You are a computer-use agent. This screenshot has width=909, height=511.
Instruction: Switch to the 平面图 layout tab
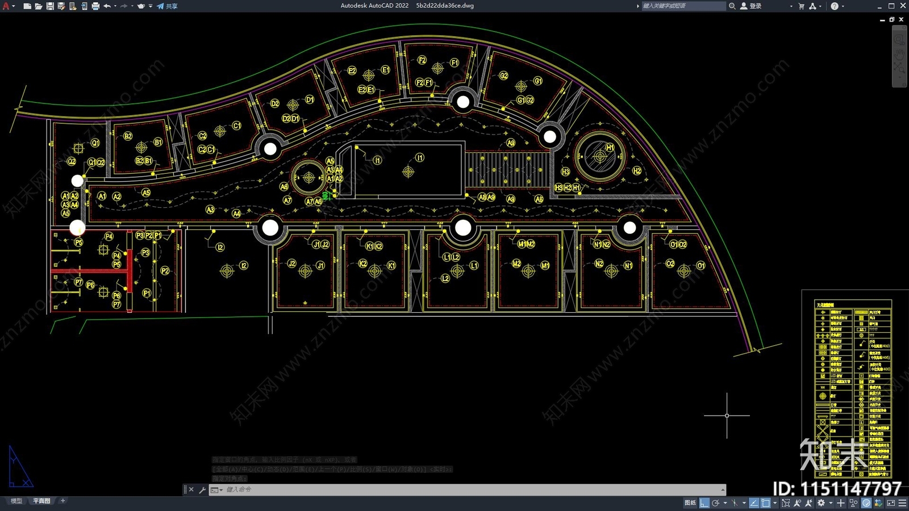tap(41, 501)
